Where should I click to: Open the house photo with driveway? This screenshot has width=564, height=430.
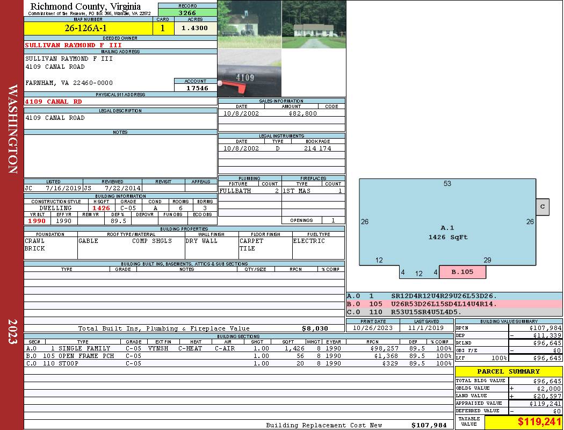coord(314,24)
